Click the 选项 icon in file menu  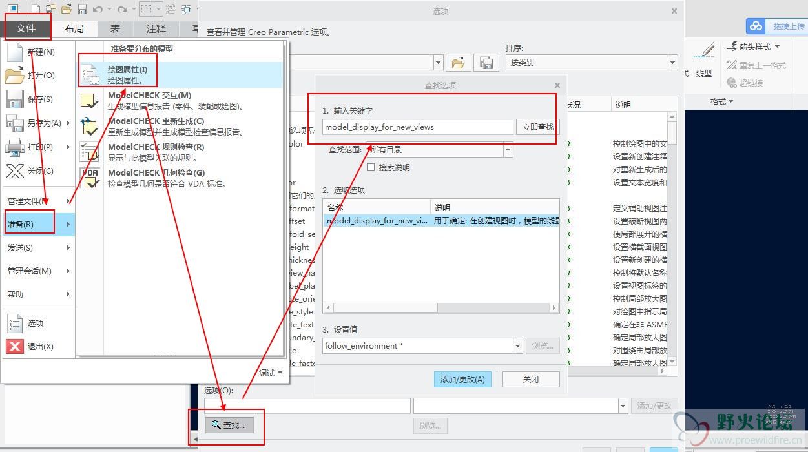pyautogui.click(x=15, y=323)
